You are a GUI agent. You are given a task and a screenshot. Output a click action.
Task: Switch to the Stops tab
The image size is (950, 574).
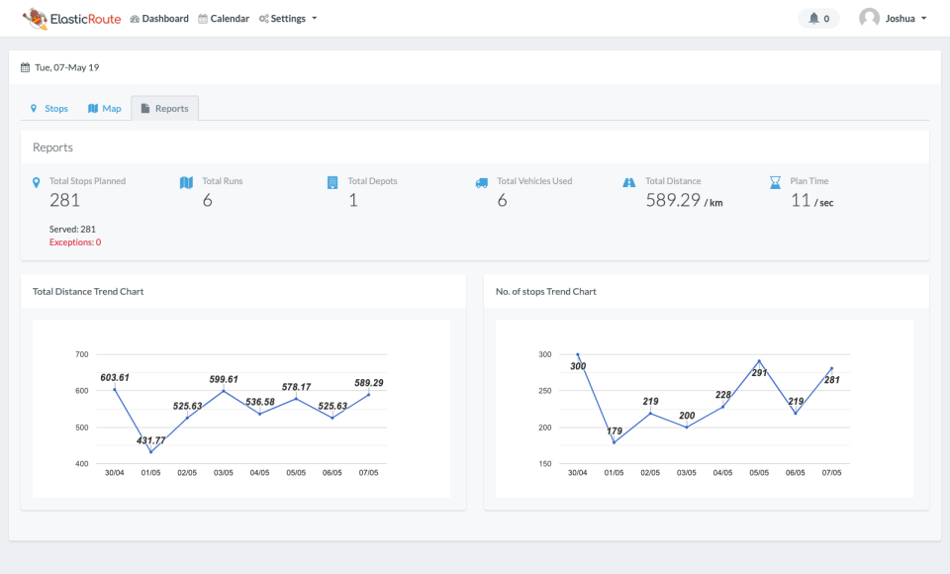coord(49,108)
